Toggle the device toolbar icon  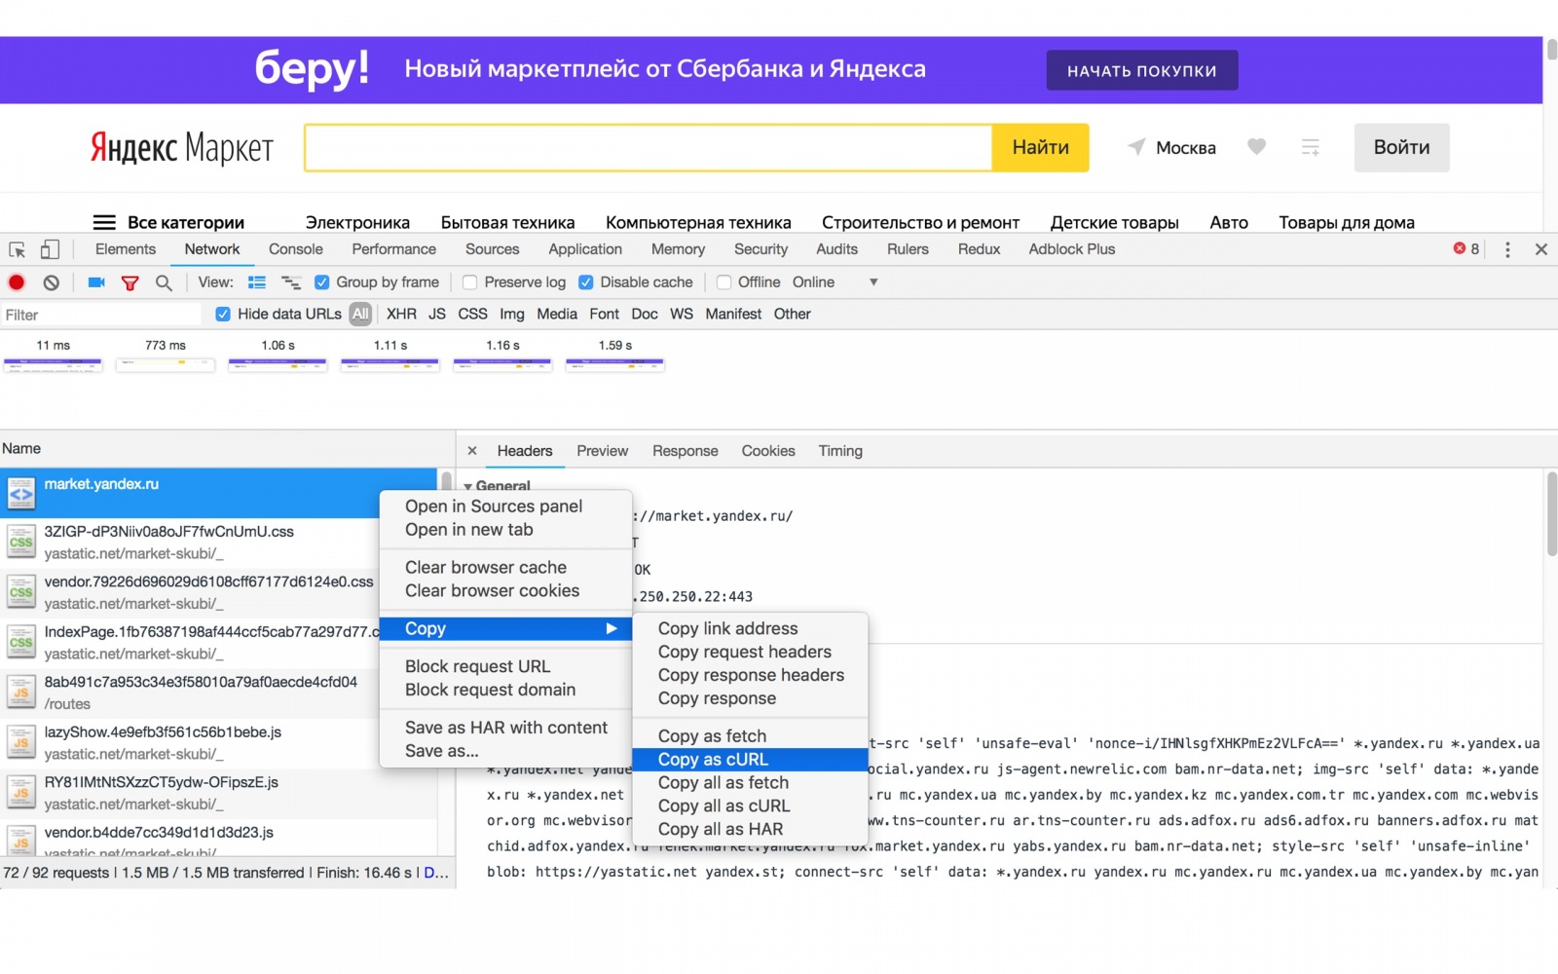tap(50, 249)
